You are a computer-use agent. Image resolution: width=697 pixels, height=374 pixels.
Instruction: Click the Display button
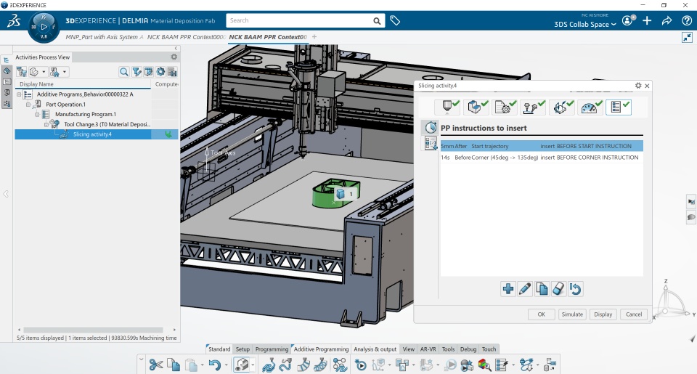(x=603, y=314)
